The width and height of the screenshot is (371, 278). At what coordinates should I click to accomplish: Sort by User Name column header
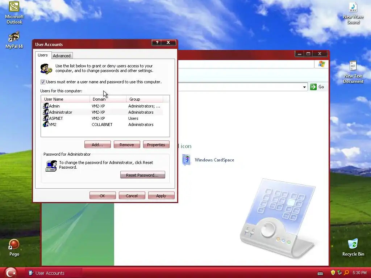(x=66, y=99)
